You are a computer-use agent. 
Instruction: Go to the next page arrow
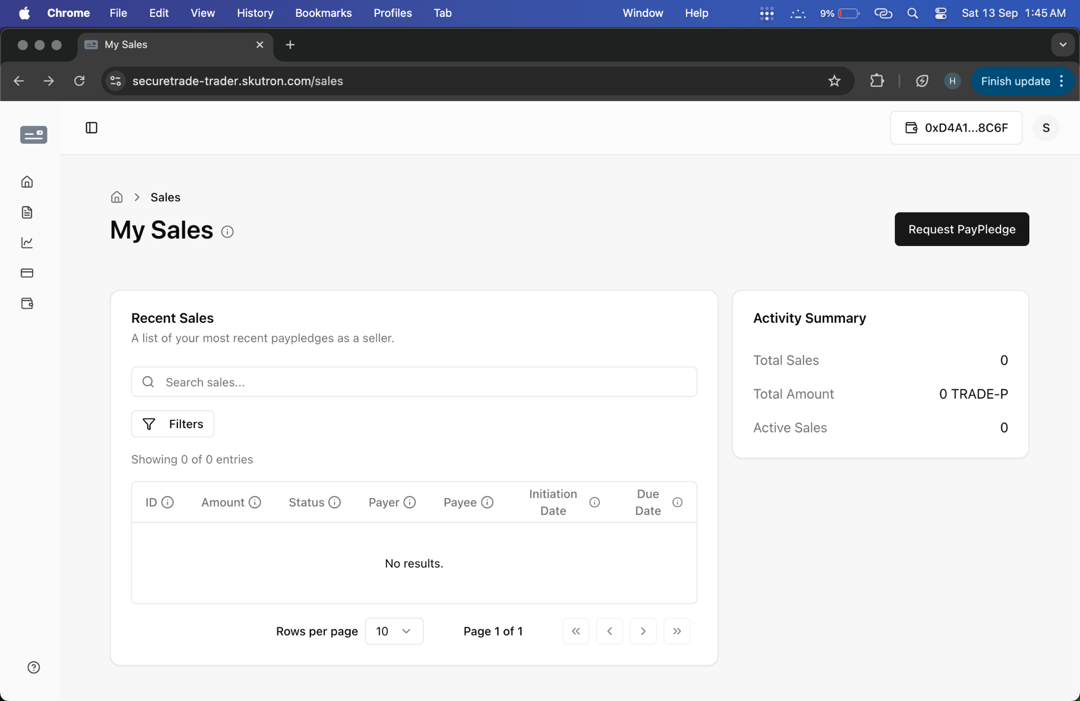[x=643, y=631]
